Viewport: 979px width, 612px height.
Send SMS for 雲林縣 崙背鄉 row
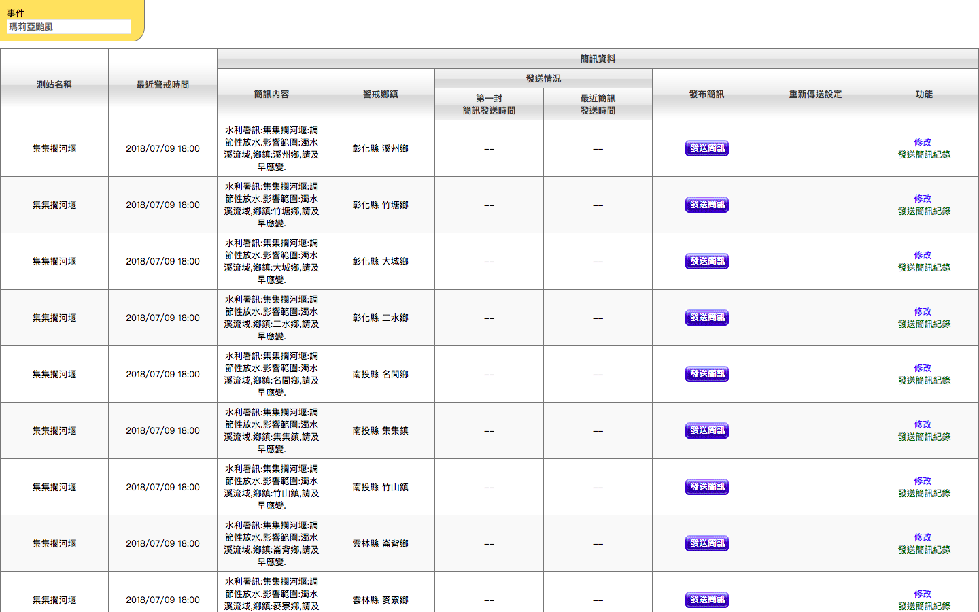coord(706,543)
